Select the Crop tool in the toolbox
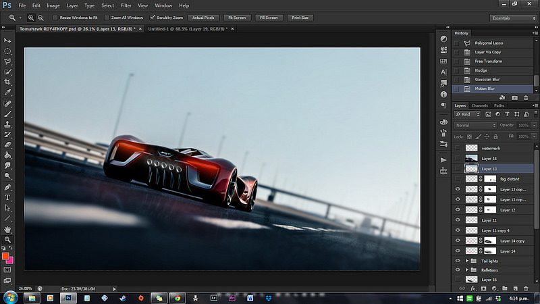The height and width of the screenshot is (304, 540). coord(7,81)
